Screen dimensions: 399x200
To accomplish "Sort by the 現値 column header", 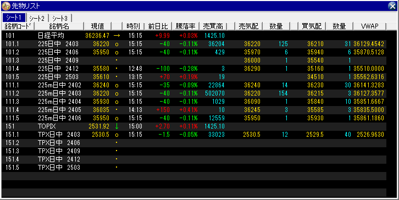I will 98,26.
